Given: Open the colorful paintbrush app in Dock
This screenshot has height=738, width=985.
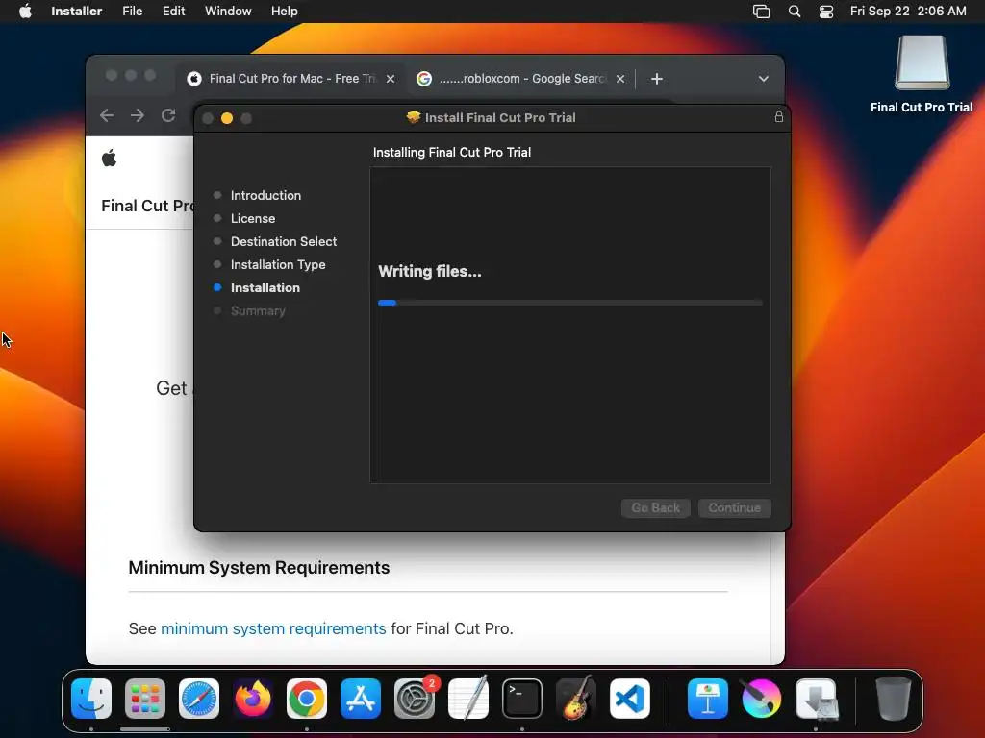Looking at the screenshot, I should [x=762, y=699].
